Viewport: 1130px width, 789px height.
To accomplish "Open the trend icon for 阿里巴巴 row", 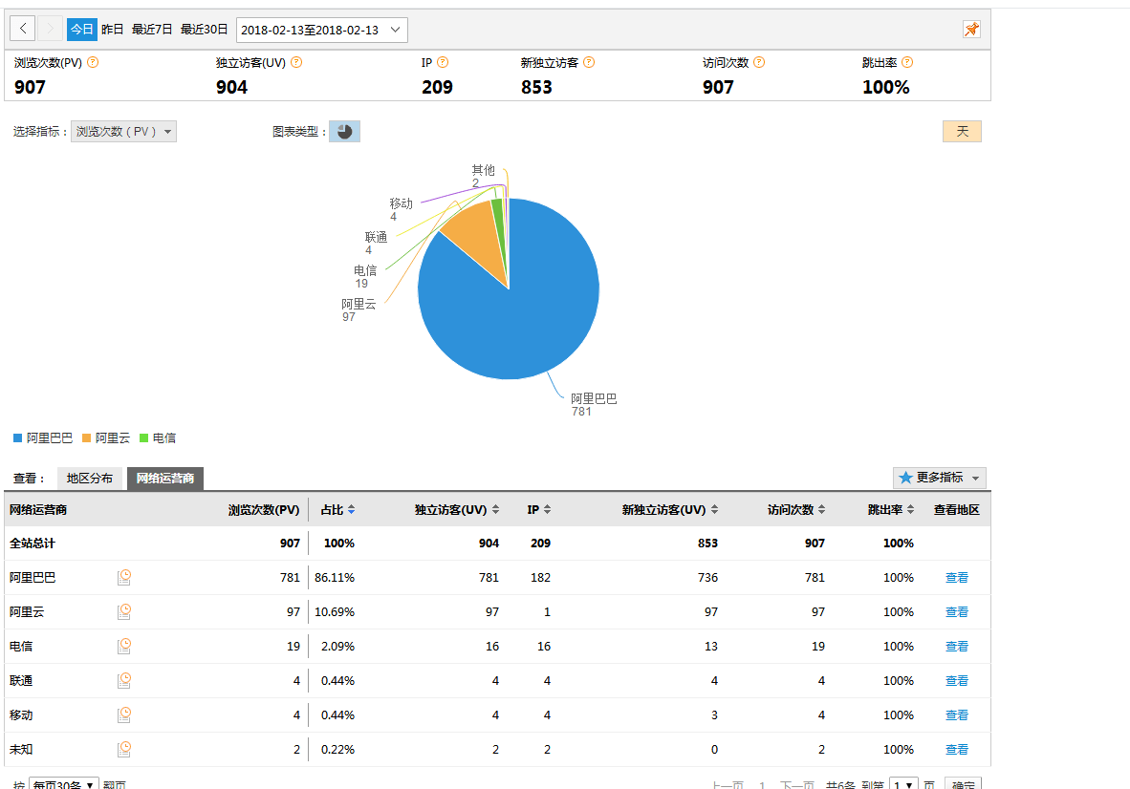I will [x=124, y=577].
